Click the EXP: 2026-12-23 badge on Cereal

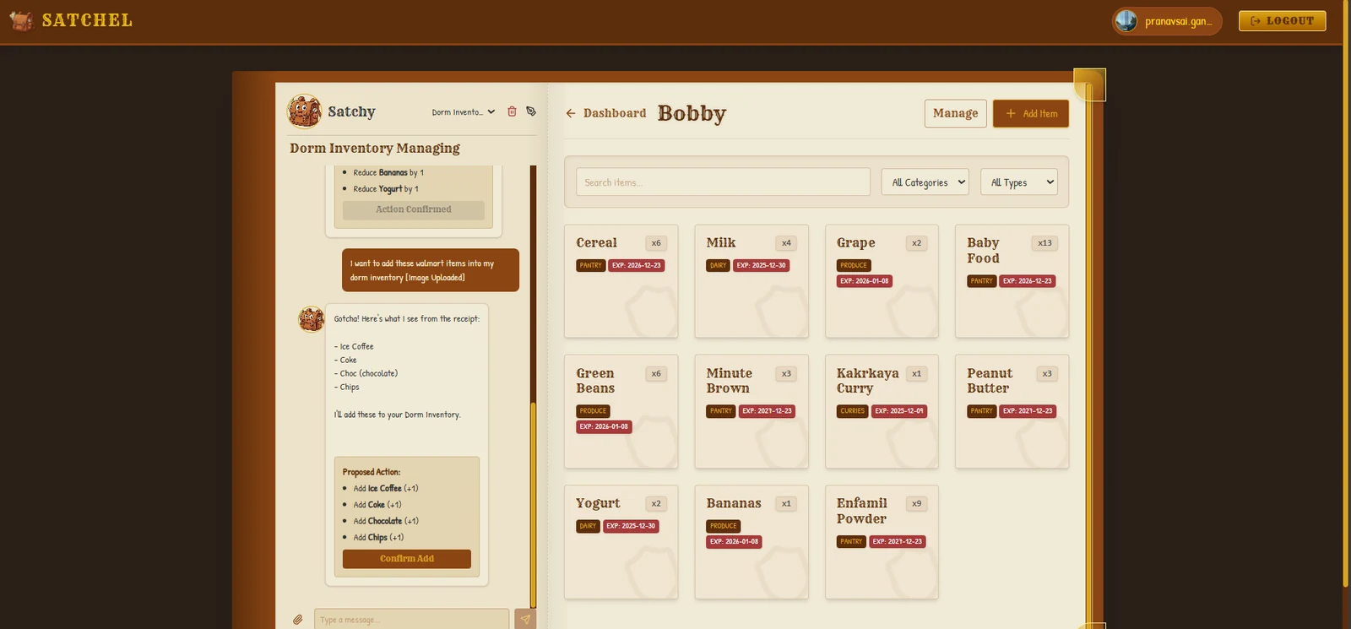[x=637, y=265]
